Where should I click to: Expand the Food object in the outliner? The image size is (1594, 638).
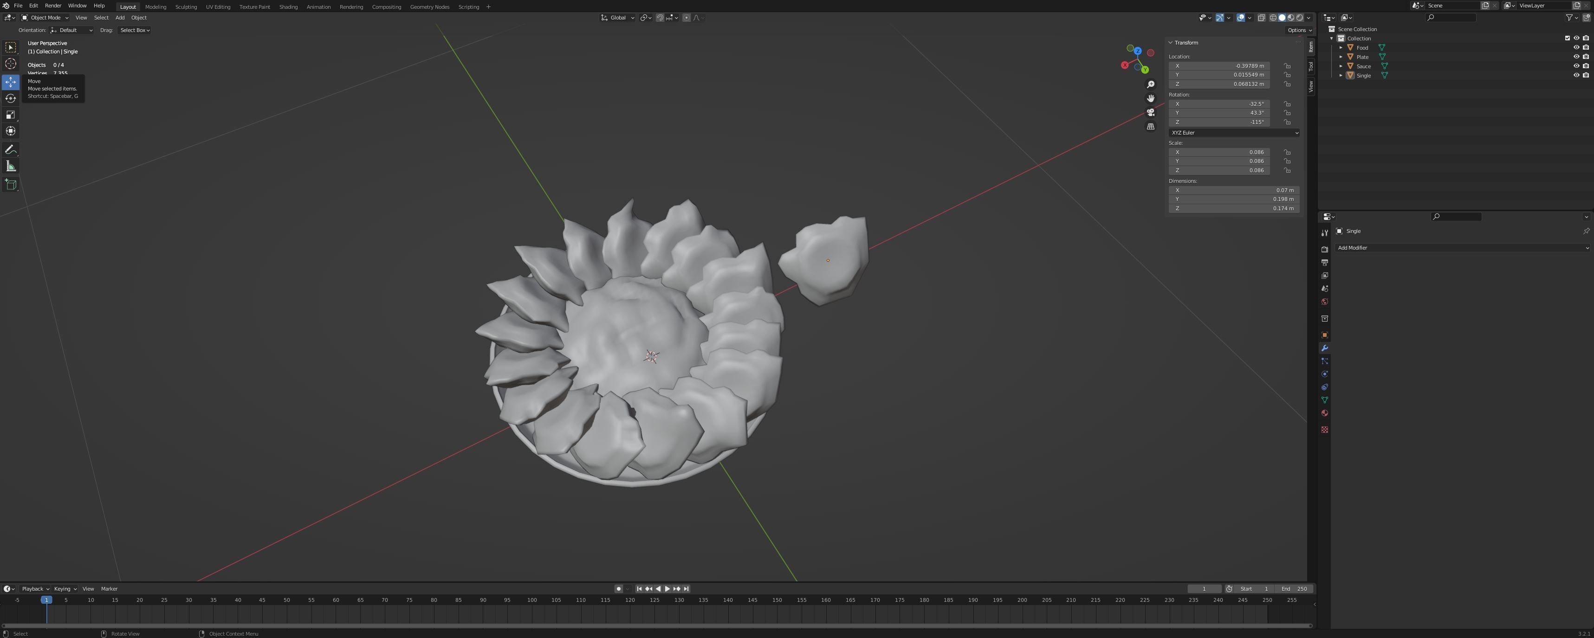(1341, 48)
